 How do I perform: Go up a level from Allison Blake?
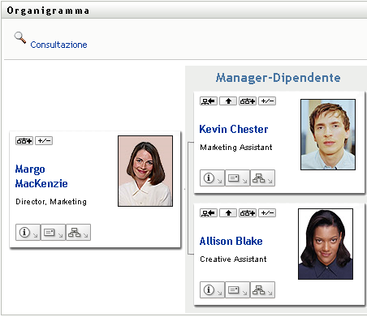pyautogui.click(x=228, y=213)
